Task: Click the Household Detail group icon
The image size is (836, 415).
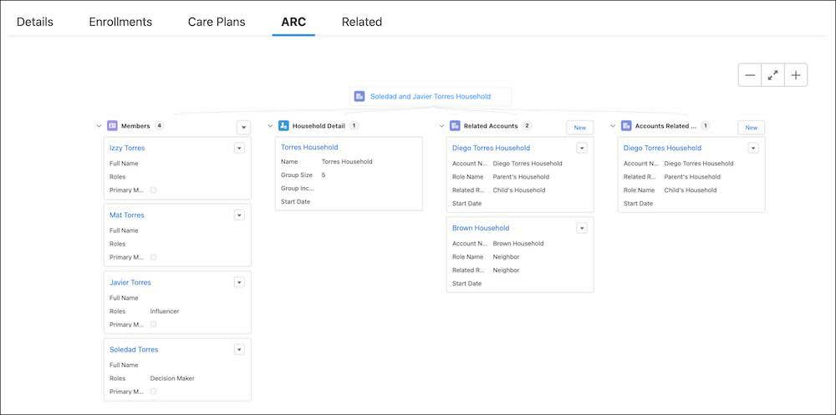Action: click(x=283, y=126)
